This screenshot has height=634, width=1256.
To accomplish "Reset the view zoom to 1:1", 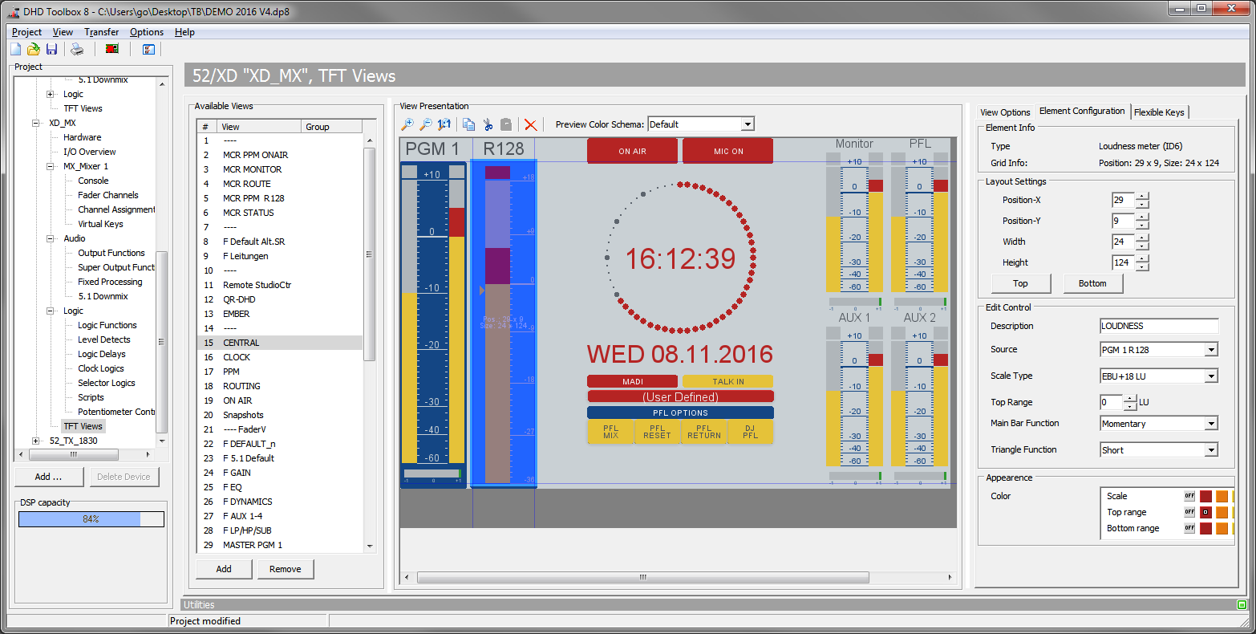I will [444, 124].
